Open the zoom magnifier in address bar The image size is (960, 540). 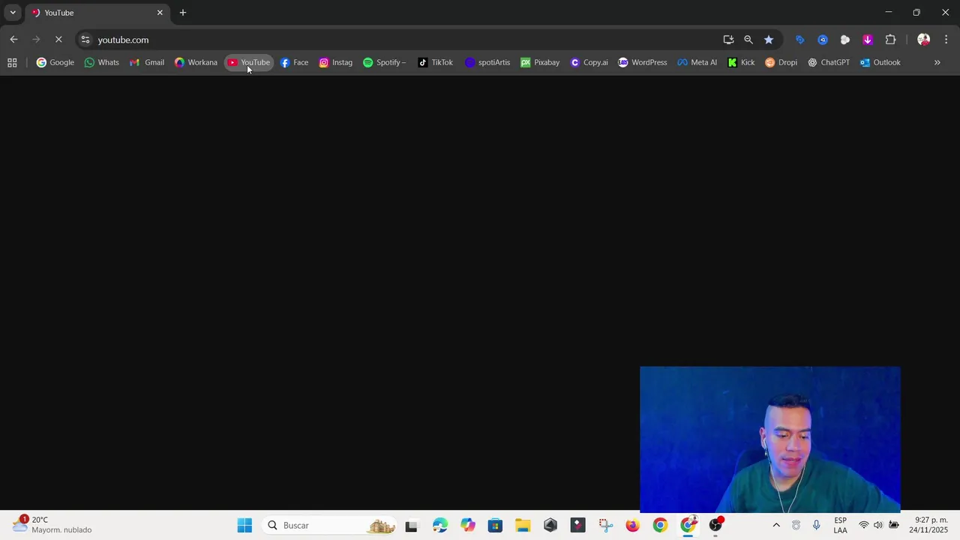click(748, 40)
